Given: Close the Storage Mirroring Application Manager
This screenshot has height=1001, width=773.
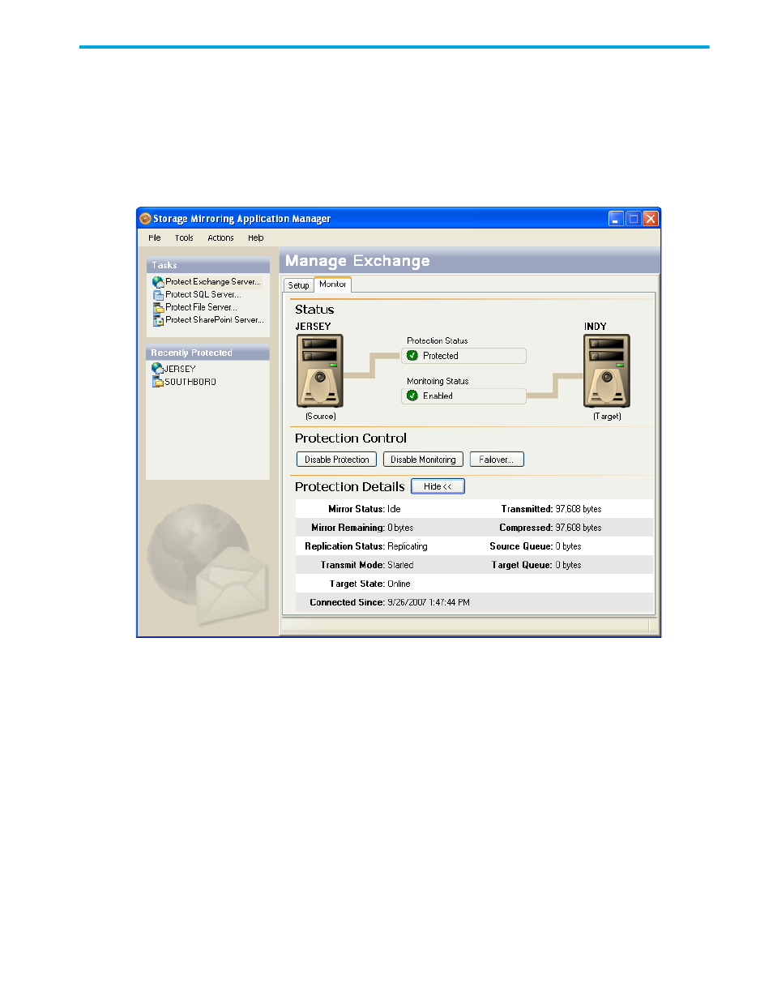Looking at the screenshot, I should tap(651, 219).
